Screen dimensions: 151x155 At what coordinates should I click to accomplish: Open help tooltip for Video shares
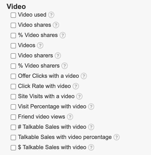pos(56,25)
